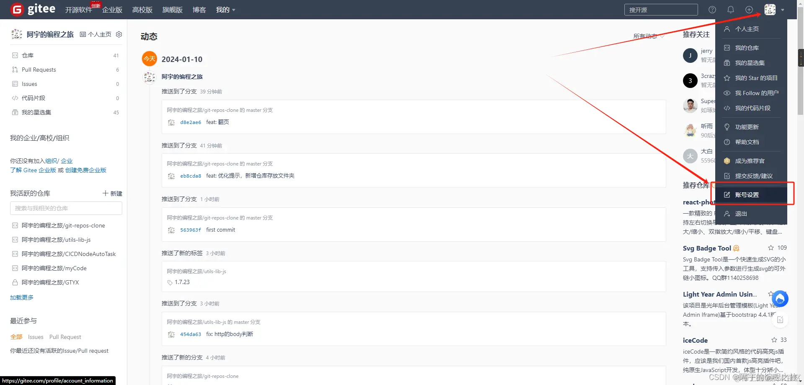Click the 新建 repository button
Viewport: 804px width, 385px height.
click(113, 193)
